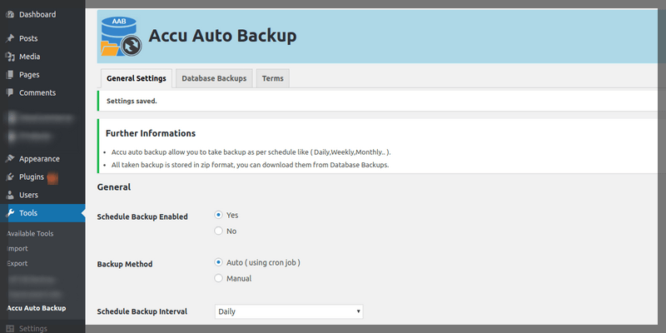This screenshot has height=333, width=666.
Task: Open the Terms tab
Action: coord(272,79)
